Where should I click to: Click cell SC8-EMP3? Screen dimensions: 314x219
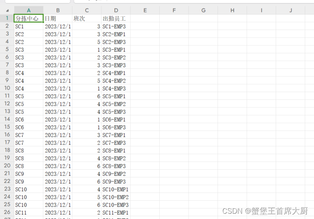tap(116, 166)
